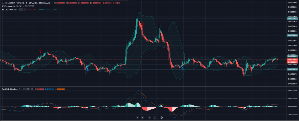
Task: Hide the Bollinger Bands indicator via eye icon
Action: coord(20,10)
